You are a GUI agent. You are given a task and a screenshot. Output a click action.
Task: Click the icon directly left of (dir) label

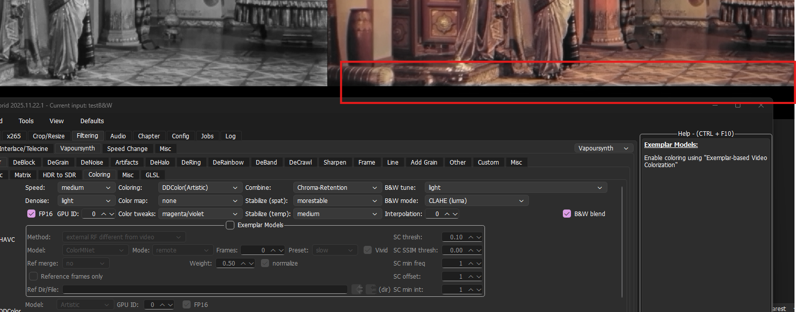[371, 289]
